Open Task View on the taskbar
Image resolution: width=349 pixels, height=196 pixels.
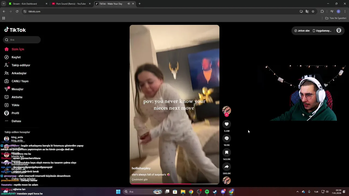[167, 192]
